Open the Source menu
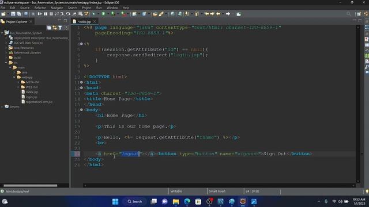This screenshot has height=207, width=369. 25,7
